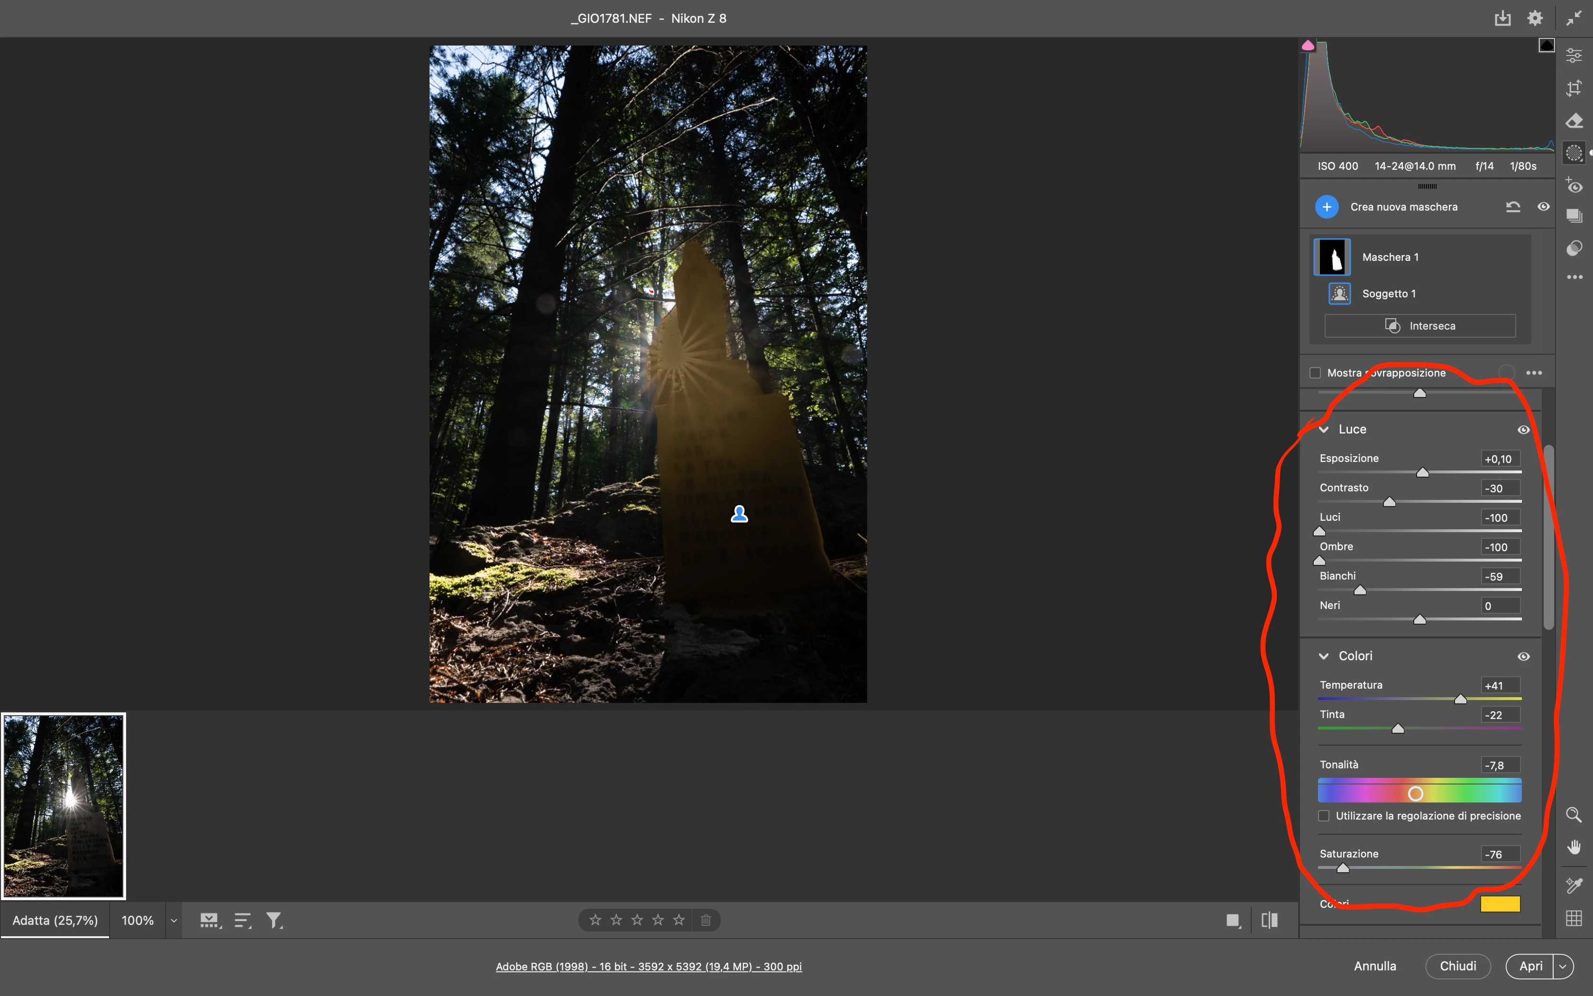Select the Healing eraser tool

[x=1574, y=120]
